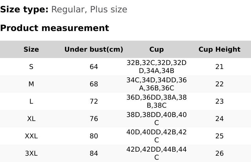Click the under bust value 72
This screenshot has height=162, width=251.
94,101
